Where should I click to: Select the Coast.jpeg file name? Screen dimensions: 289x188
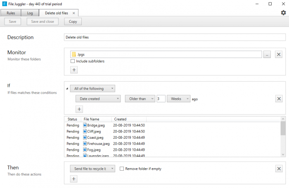[x=95, y=137]
